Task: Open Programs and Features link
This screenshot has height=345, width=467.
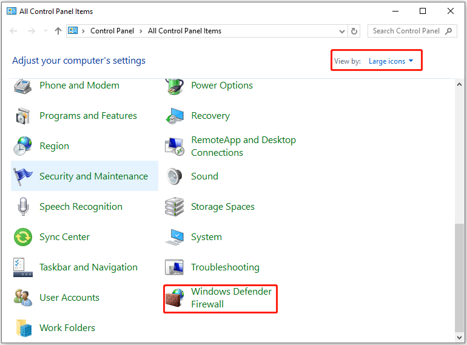Action: (x=88, y=116)
